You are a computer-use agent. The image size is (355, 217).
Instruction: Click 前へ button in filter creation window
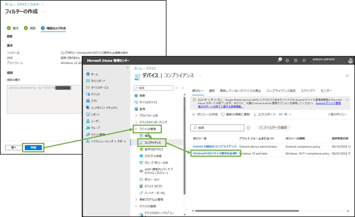[x=14, y=147]
